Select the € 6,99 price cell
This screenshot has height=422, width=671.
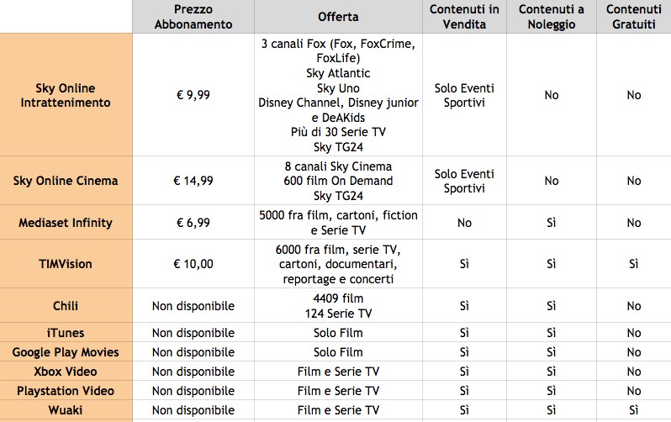click(x=193, y=223)
